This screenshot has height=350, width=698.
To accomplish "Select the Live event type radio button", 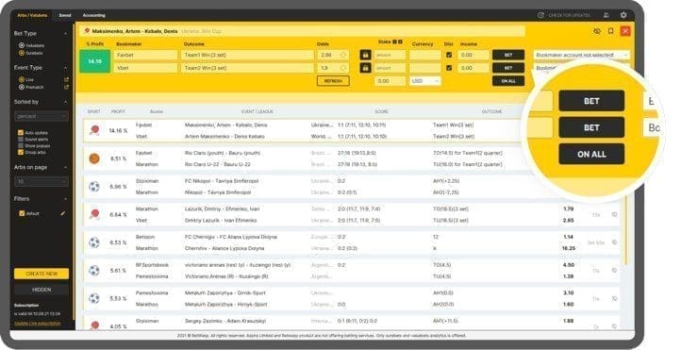I will pyautogui.click(x=22, y=79).
